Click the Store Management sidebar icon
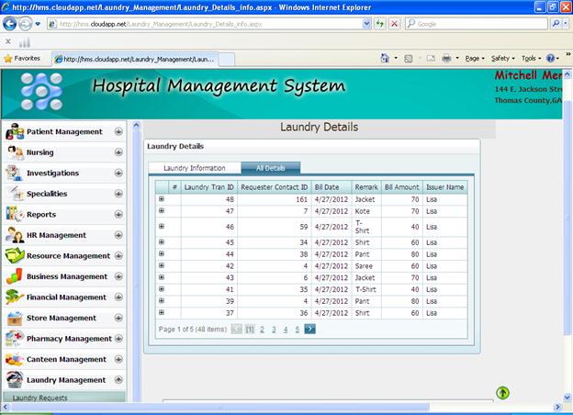This screenshot has height=415, width=573. pyautogui.click(x=15, y=318)
